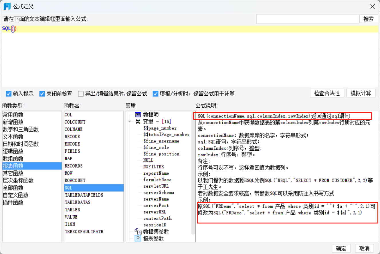Click the 检查合法性 button
Screen dimensions: 380x254
click(x=327, y=93)
